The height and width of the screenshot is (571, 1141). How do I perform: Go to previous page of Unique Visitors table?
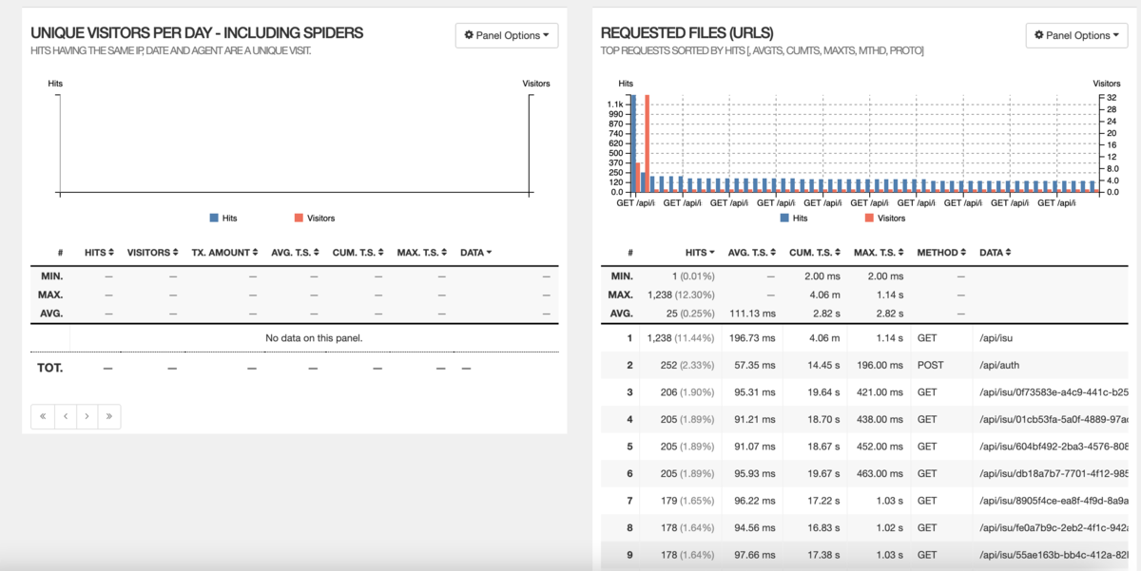coord(65,416)
